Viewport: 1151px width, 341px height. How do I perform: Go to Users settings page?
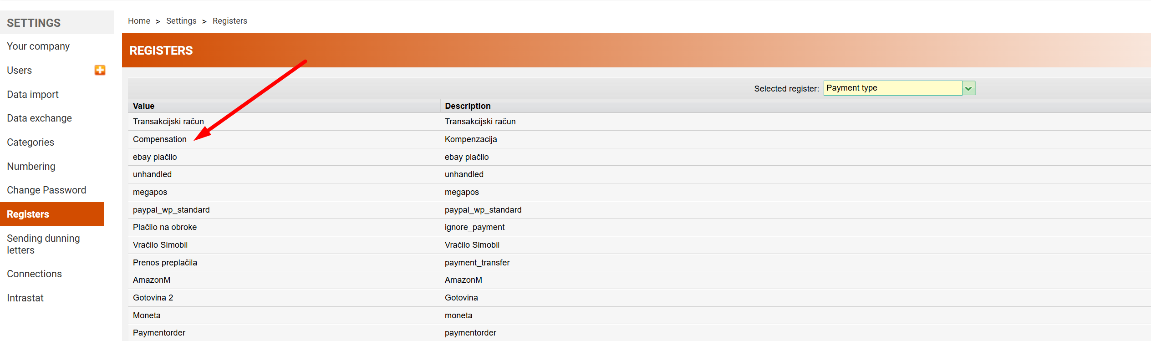(x=19, y=71)
